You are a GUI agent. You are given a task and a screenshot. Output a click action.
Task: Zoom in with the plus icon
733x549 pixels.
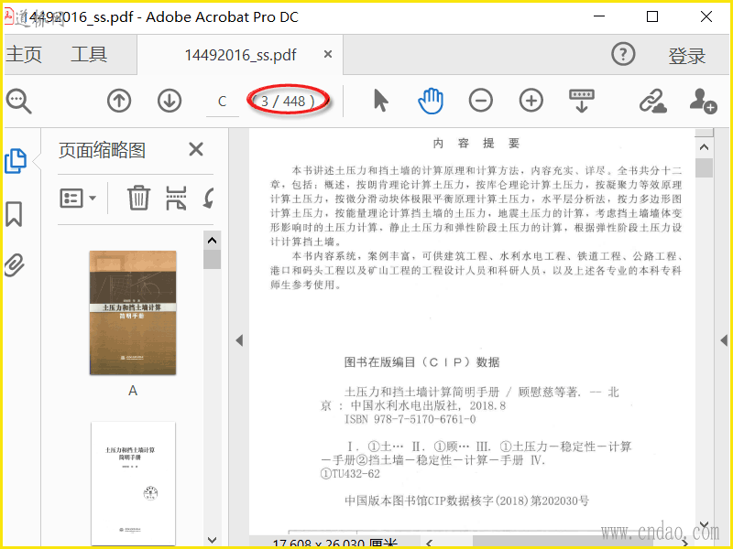tap(531, 101)
